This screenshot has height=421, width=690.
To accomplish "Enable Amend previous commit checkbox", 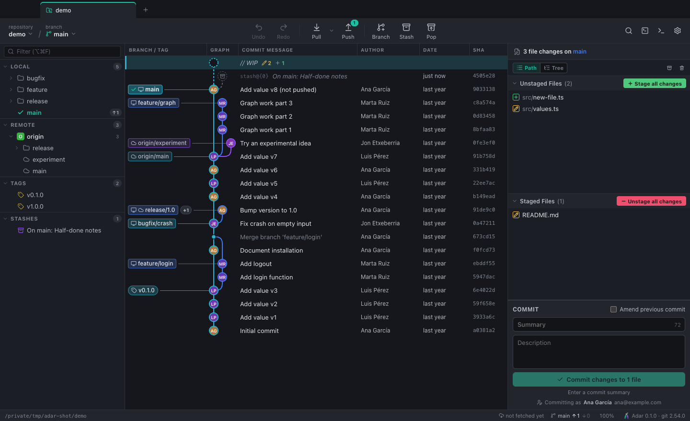I will click(613, 310).
